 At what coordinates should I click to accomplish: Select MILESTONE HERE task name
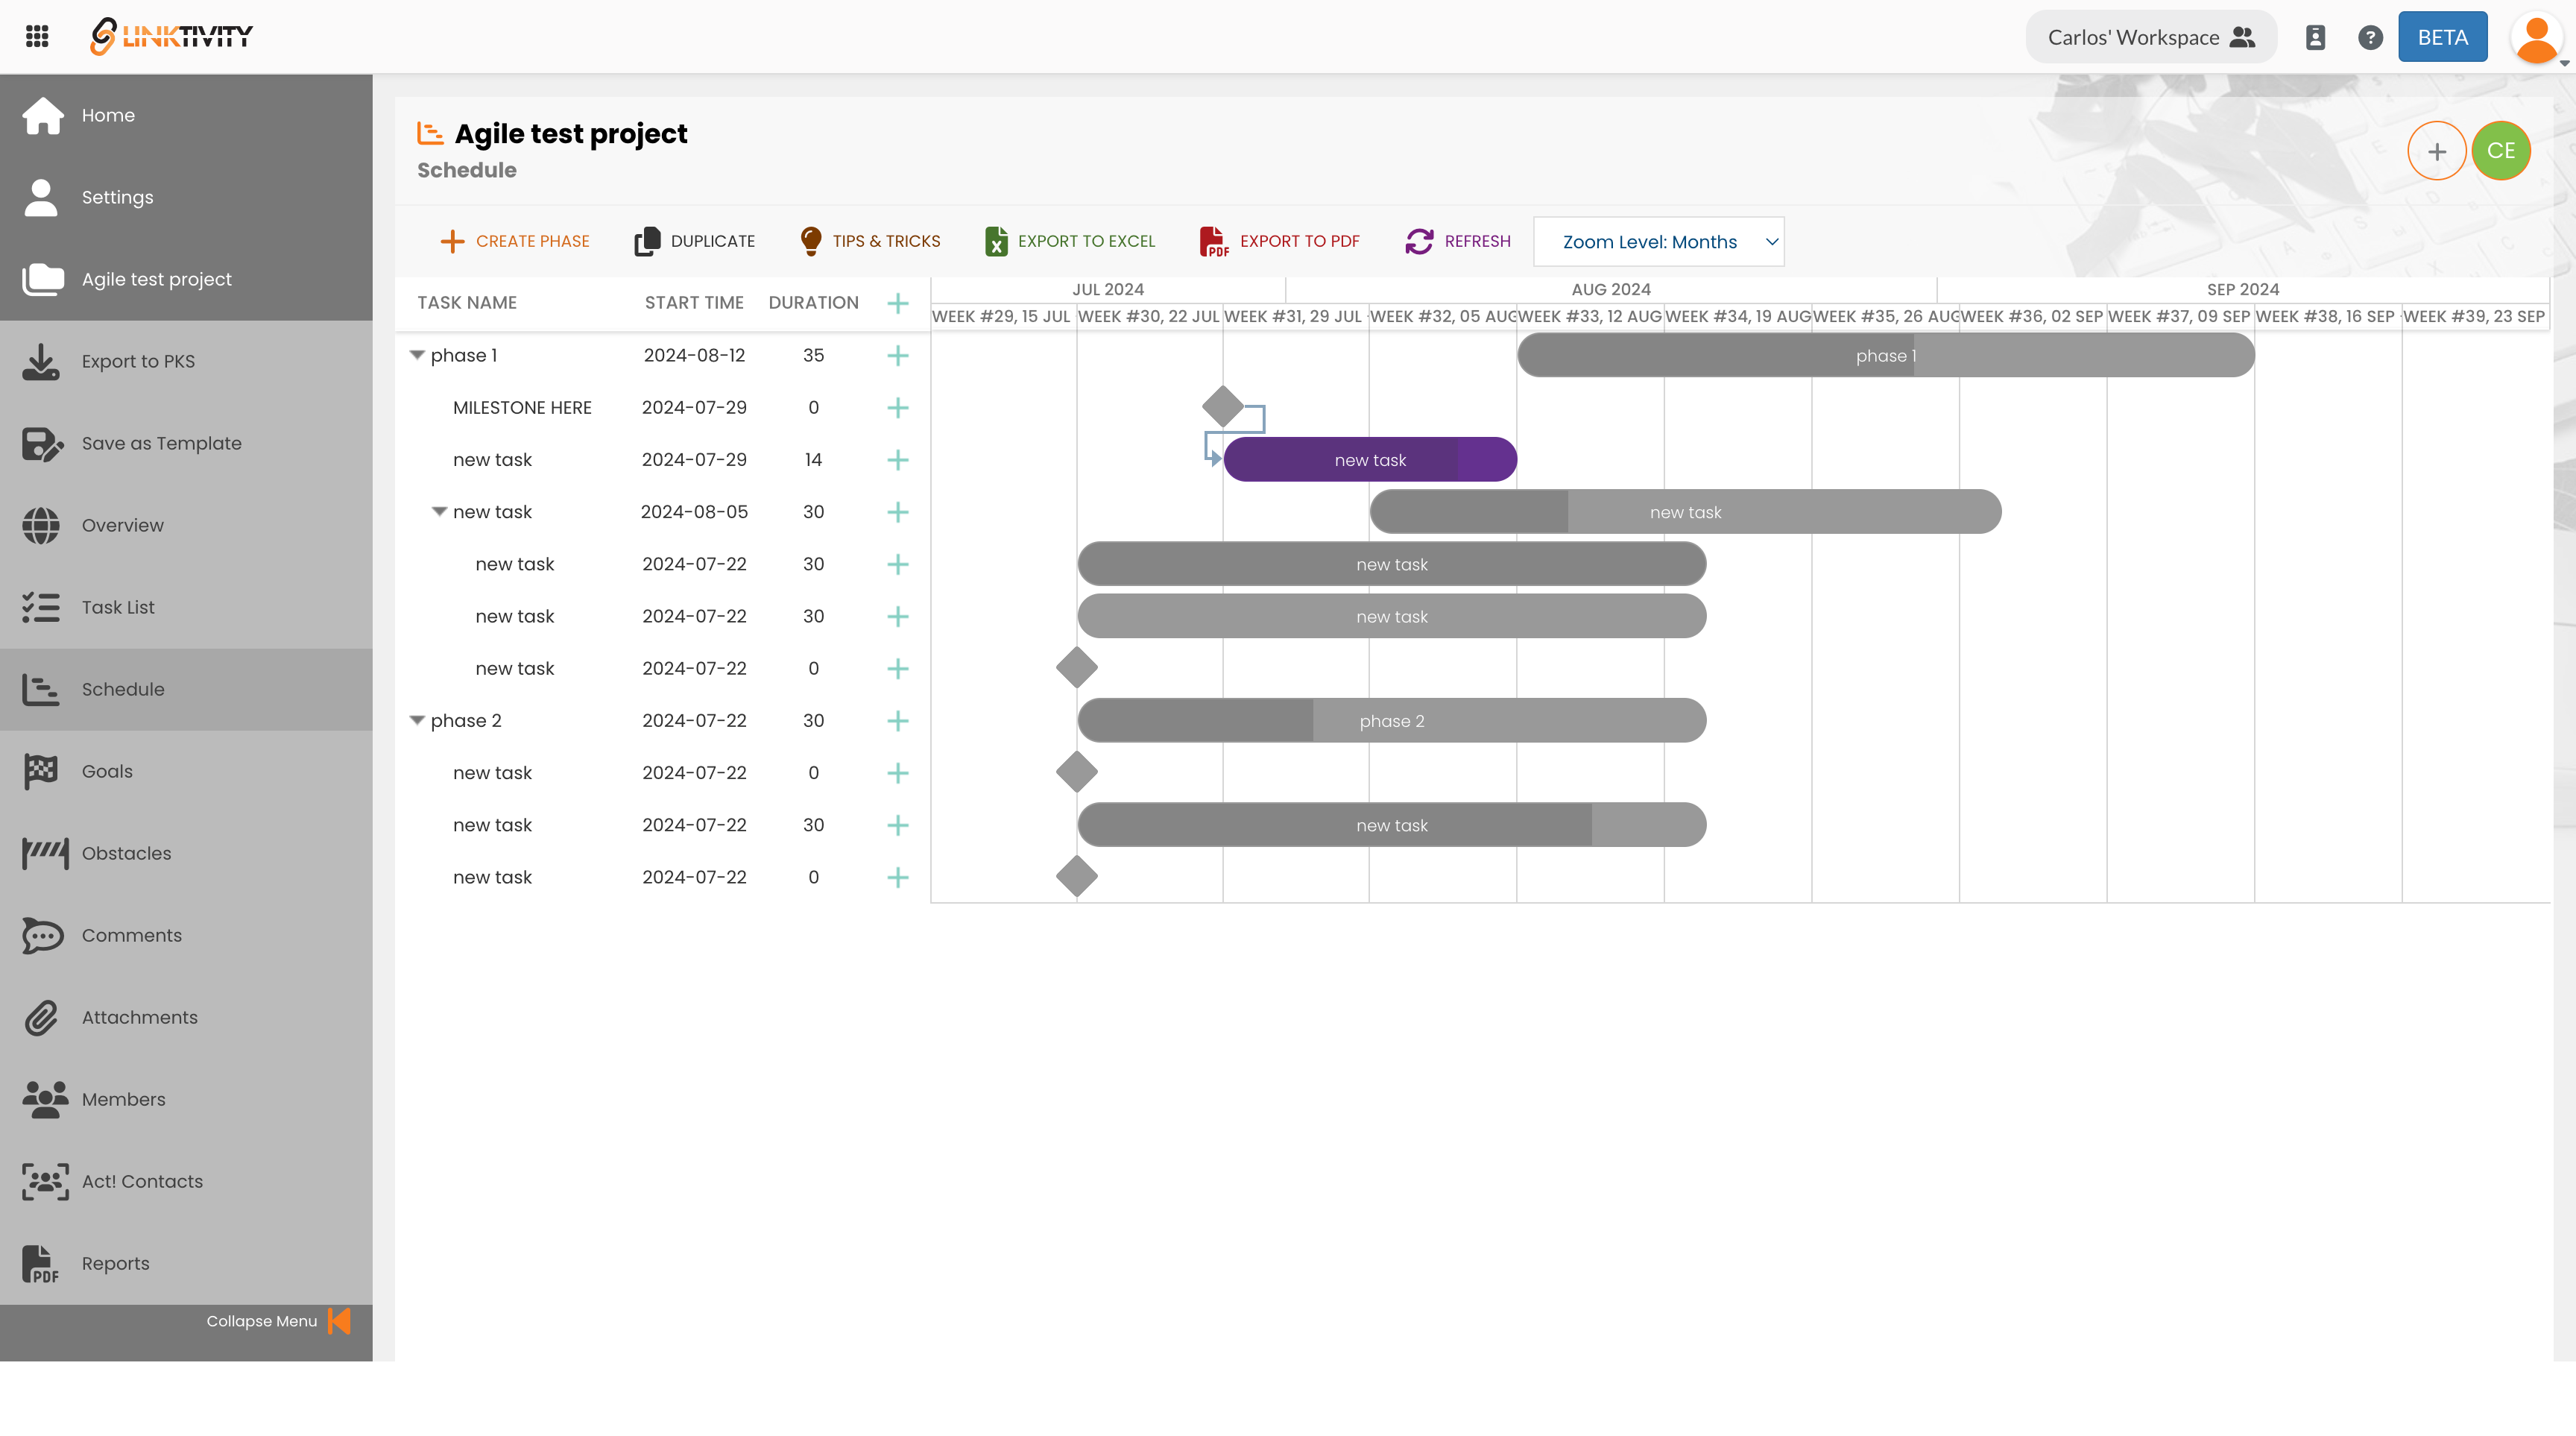pos(522,407)
